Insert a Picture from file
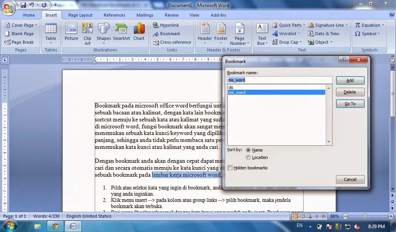 (71, 32)
